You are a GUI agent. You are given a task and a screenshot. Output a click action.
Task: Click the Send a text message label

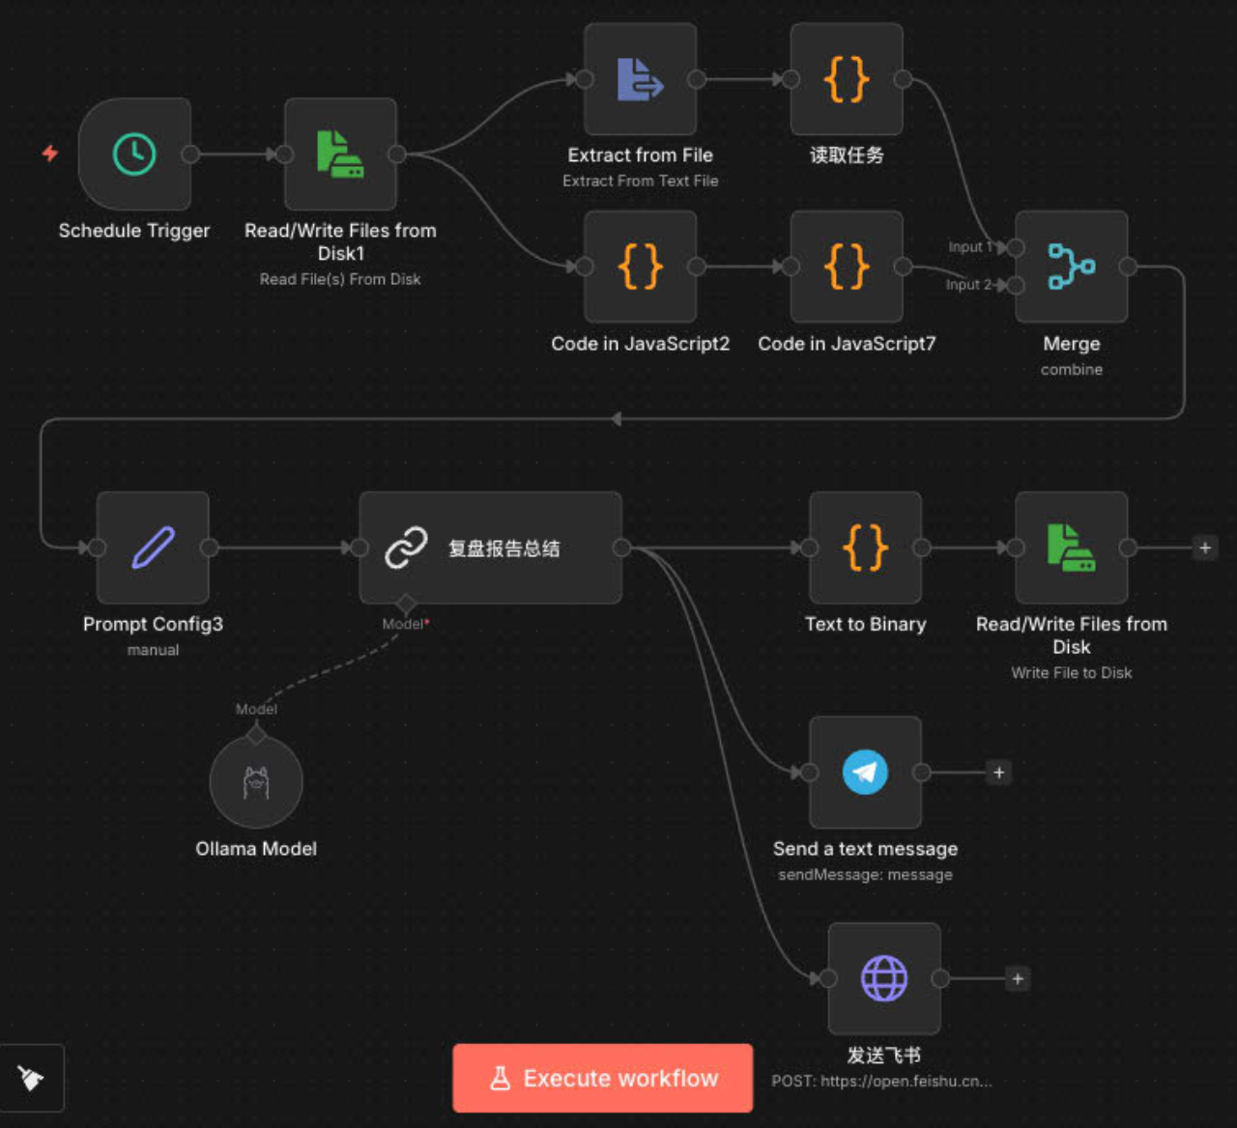865,849
